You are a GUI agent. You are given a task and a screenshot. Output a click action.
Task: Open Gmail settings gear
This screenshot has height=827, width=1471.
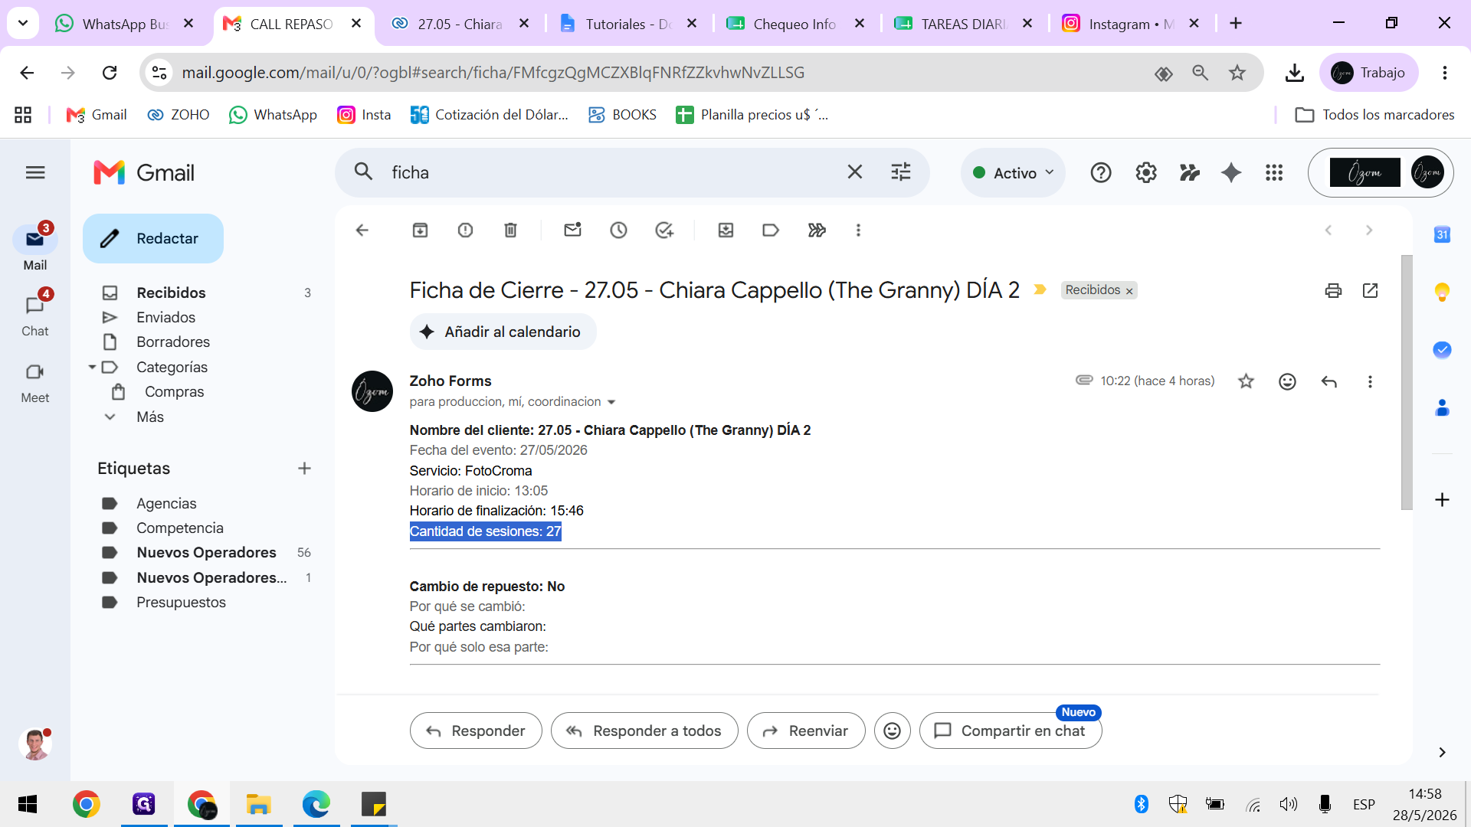(x=1146, y=173)
